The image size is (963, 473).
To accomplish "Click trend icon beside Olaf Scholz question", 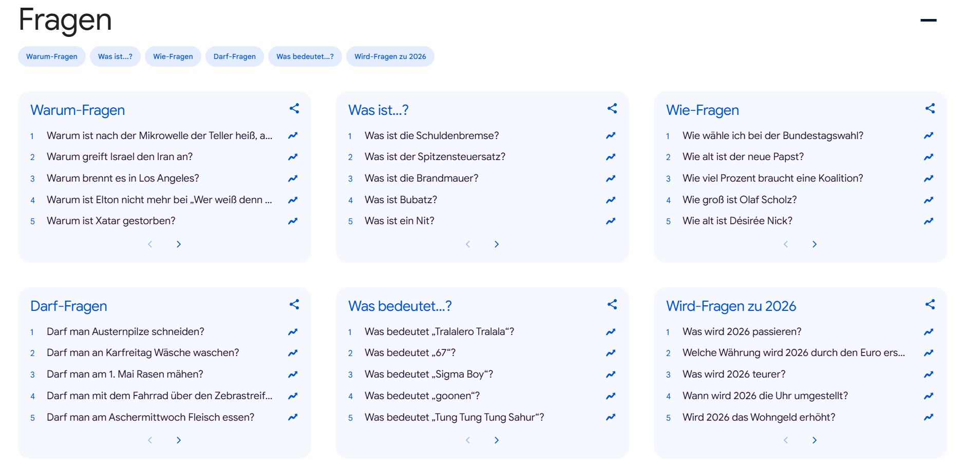I will coord(928,200).
